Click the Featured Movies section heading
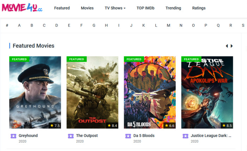 pyautogui.click(x=34, y=46)
